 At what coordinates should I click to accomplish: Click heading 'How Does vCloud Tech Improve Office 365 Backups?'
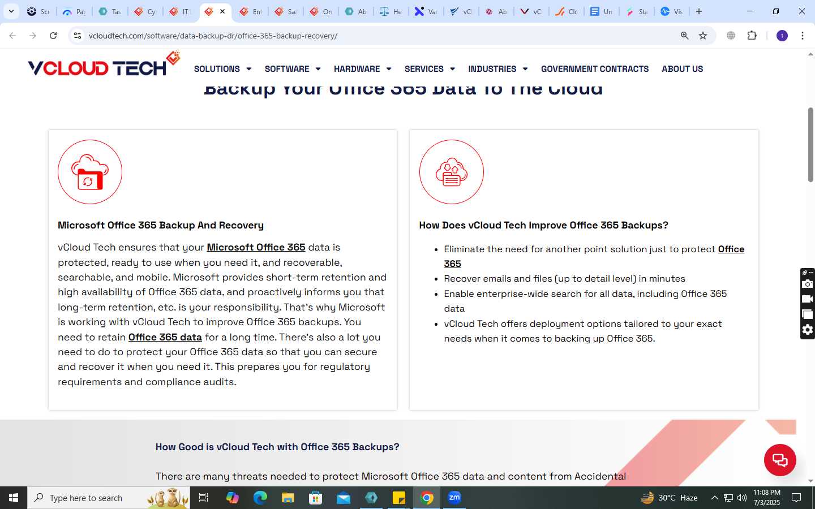click(x=543, y=225)
